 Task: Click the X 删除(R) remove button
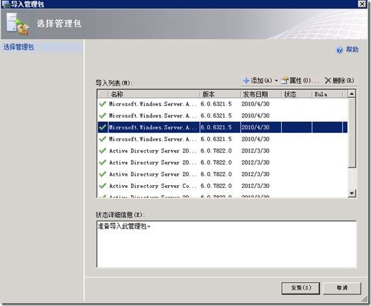point(339,80)
